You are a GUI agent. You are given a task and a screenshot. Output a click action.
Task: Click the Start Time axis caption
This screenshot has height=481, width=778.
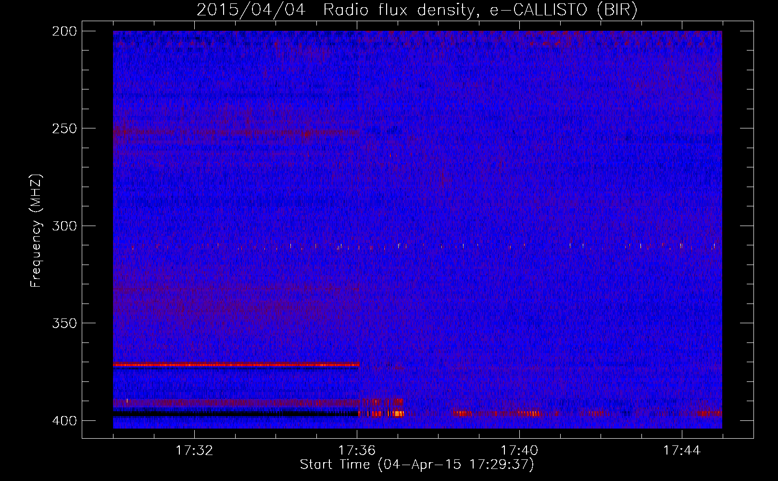(x=417, y=465)
